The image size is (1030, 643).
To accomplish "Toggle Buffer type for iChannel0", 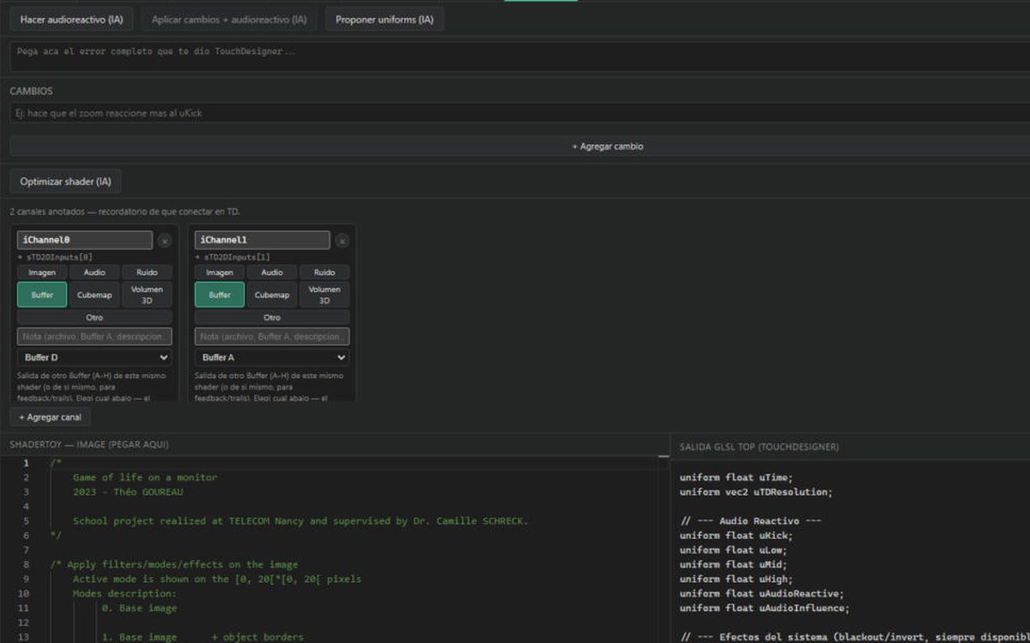I will click(42, 295).
